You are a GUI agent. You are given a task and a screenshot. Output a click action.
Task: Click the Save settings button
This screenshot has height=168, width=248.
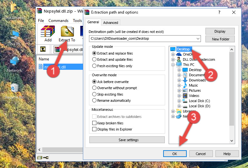point(127,140)
